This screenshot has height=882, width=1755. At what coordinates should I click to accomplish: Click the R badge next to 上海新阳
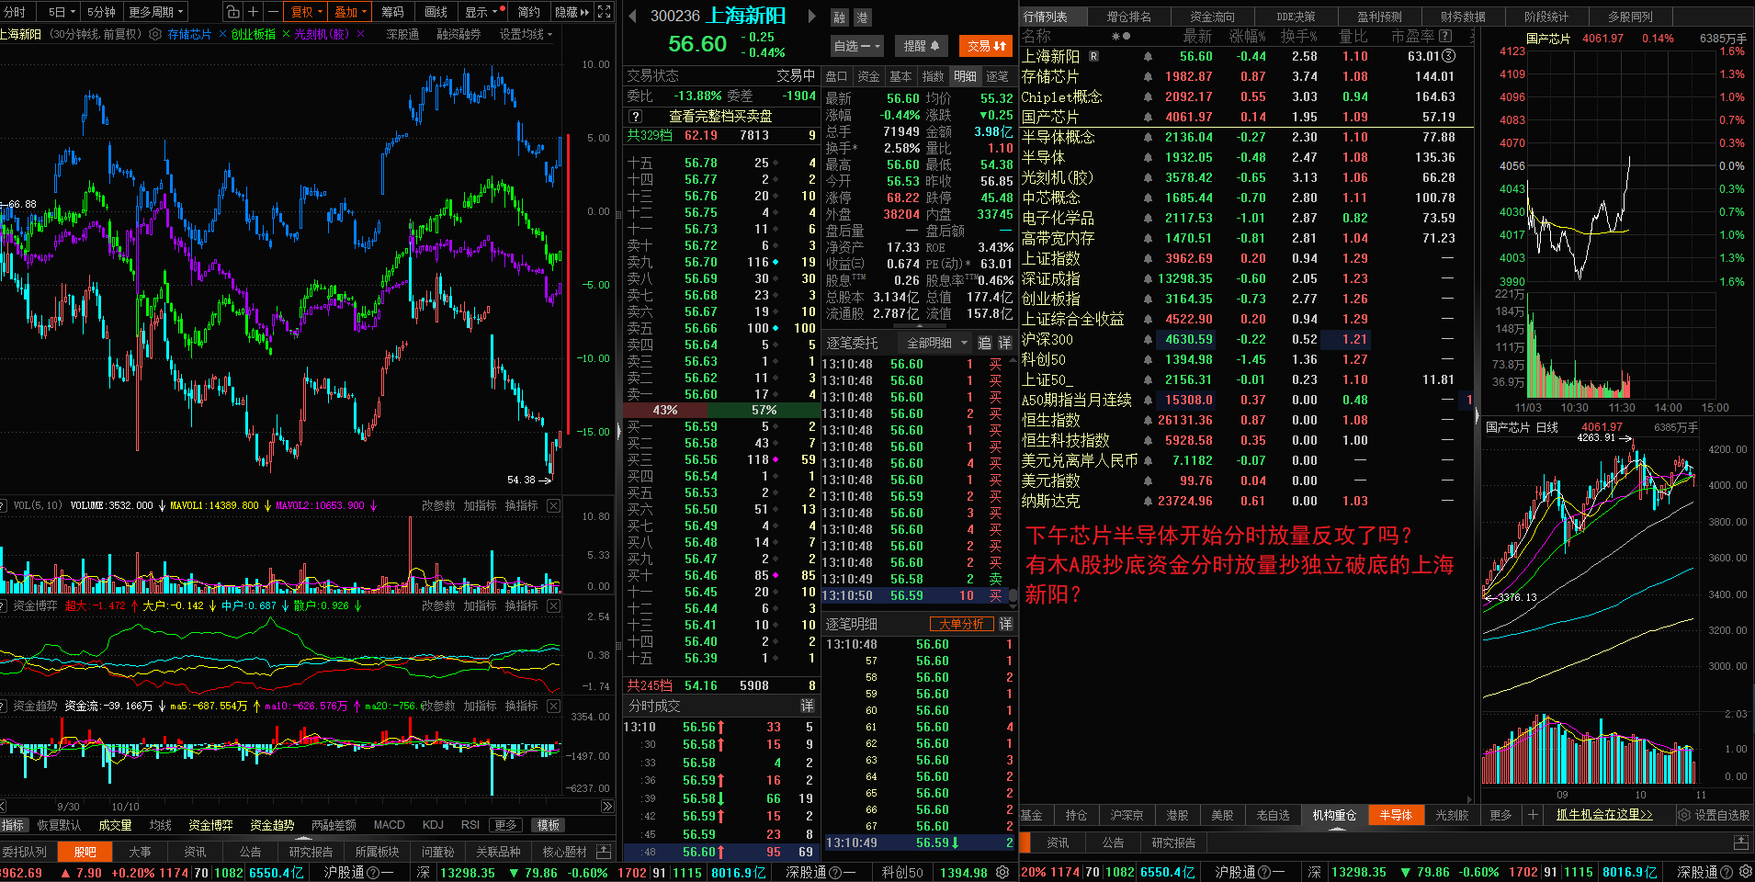pos(1093,56)
